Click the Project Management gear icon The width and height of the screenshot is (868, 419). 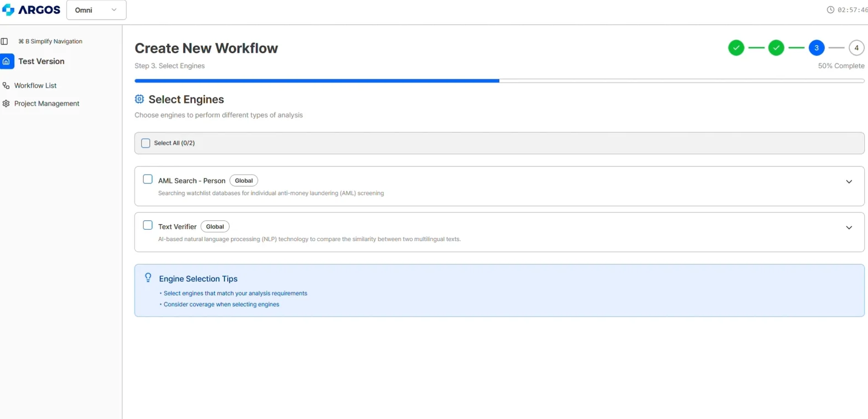click(x=6, y=104)
